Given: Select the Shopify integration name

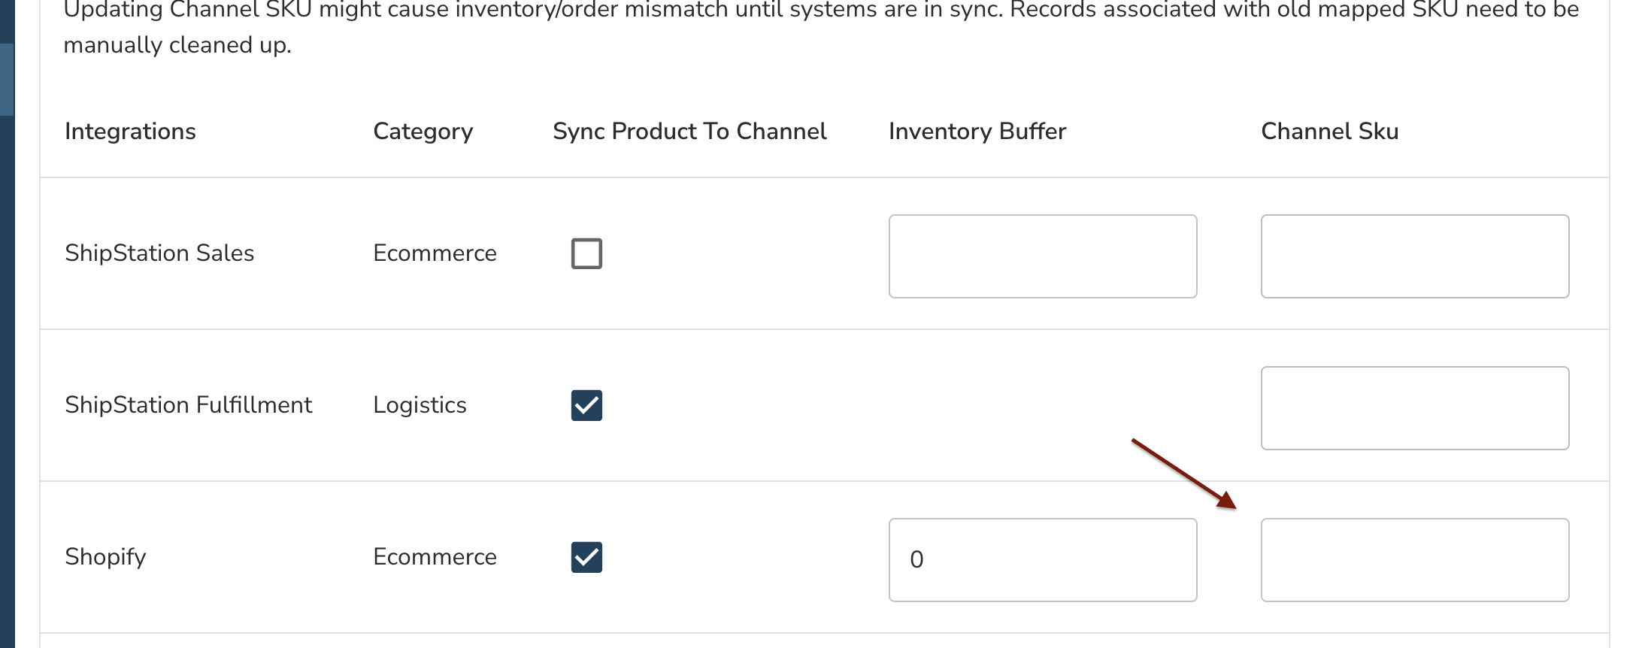Looking at the screenshot, I should pos(105,557).
